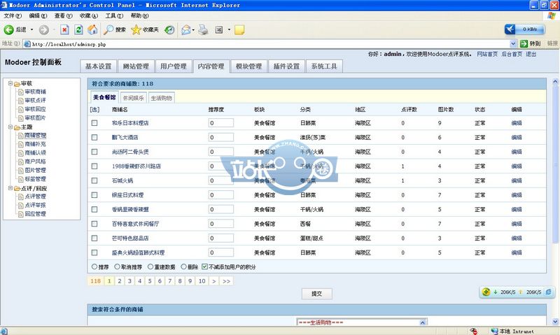Click the IE page icon in address bar
560x335 pixels.
[27, 44]
